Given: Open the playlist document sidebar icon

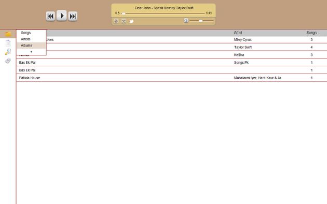Looking at the screenshot, I should click(8, 43).
